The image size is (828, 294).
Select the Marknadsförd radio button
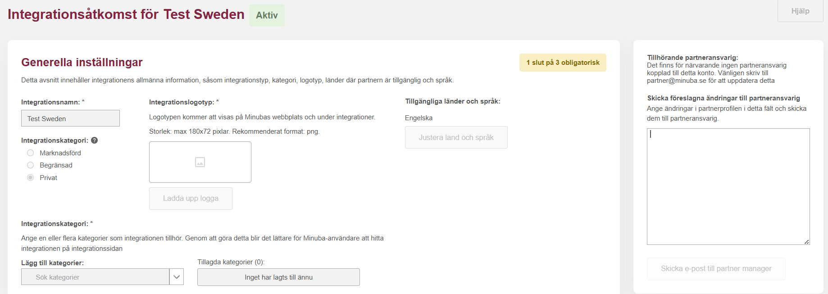click(x=31, y=153)
